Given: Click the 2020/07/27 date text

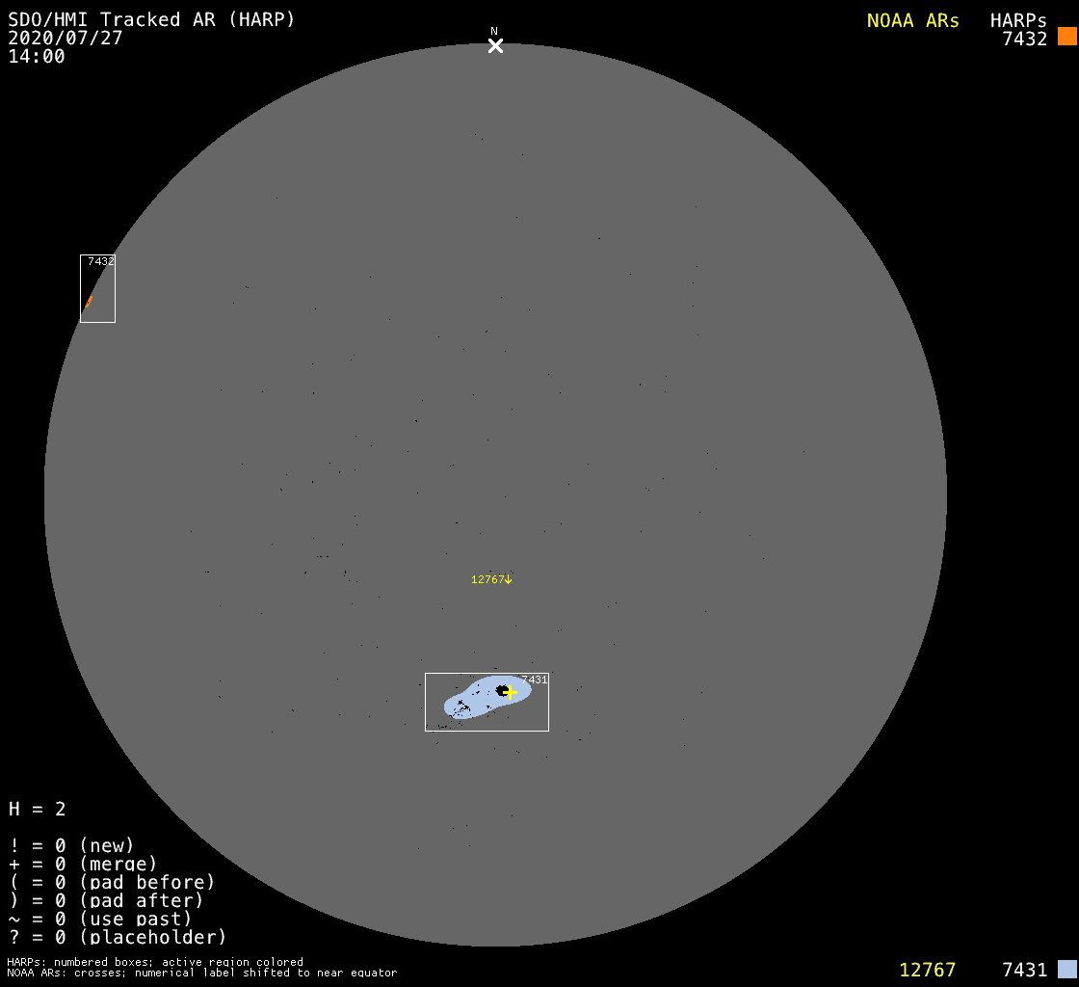Looking at the screenshot, I should 65,38.
